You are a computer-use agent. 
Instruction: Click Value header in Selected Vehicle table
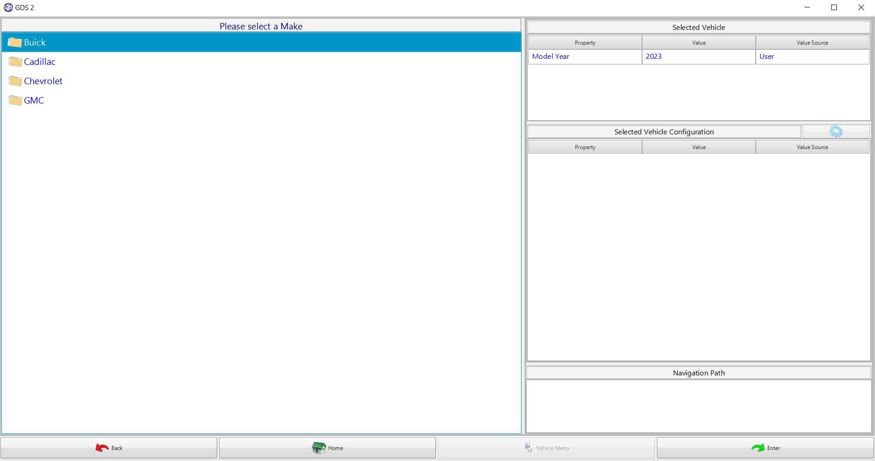click(699, 43)
